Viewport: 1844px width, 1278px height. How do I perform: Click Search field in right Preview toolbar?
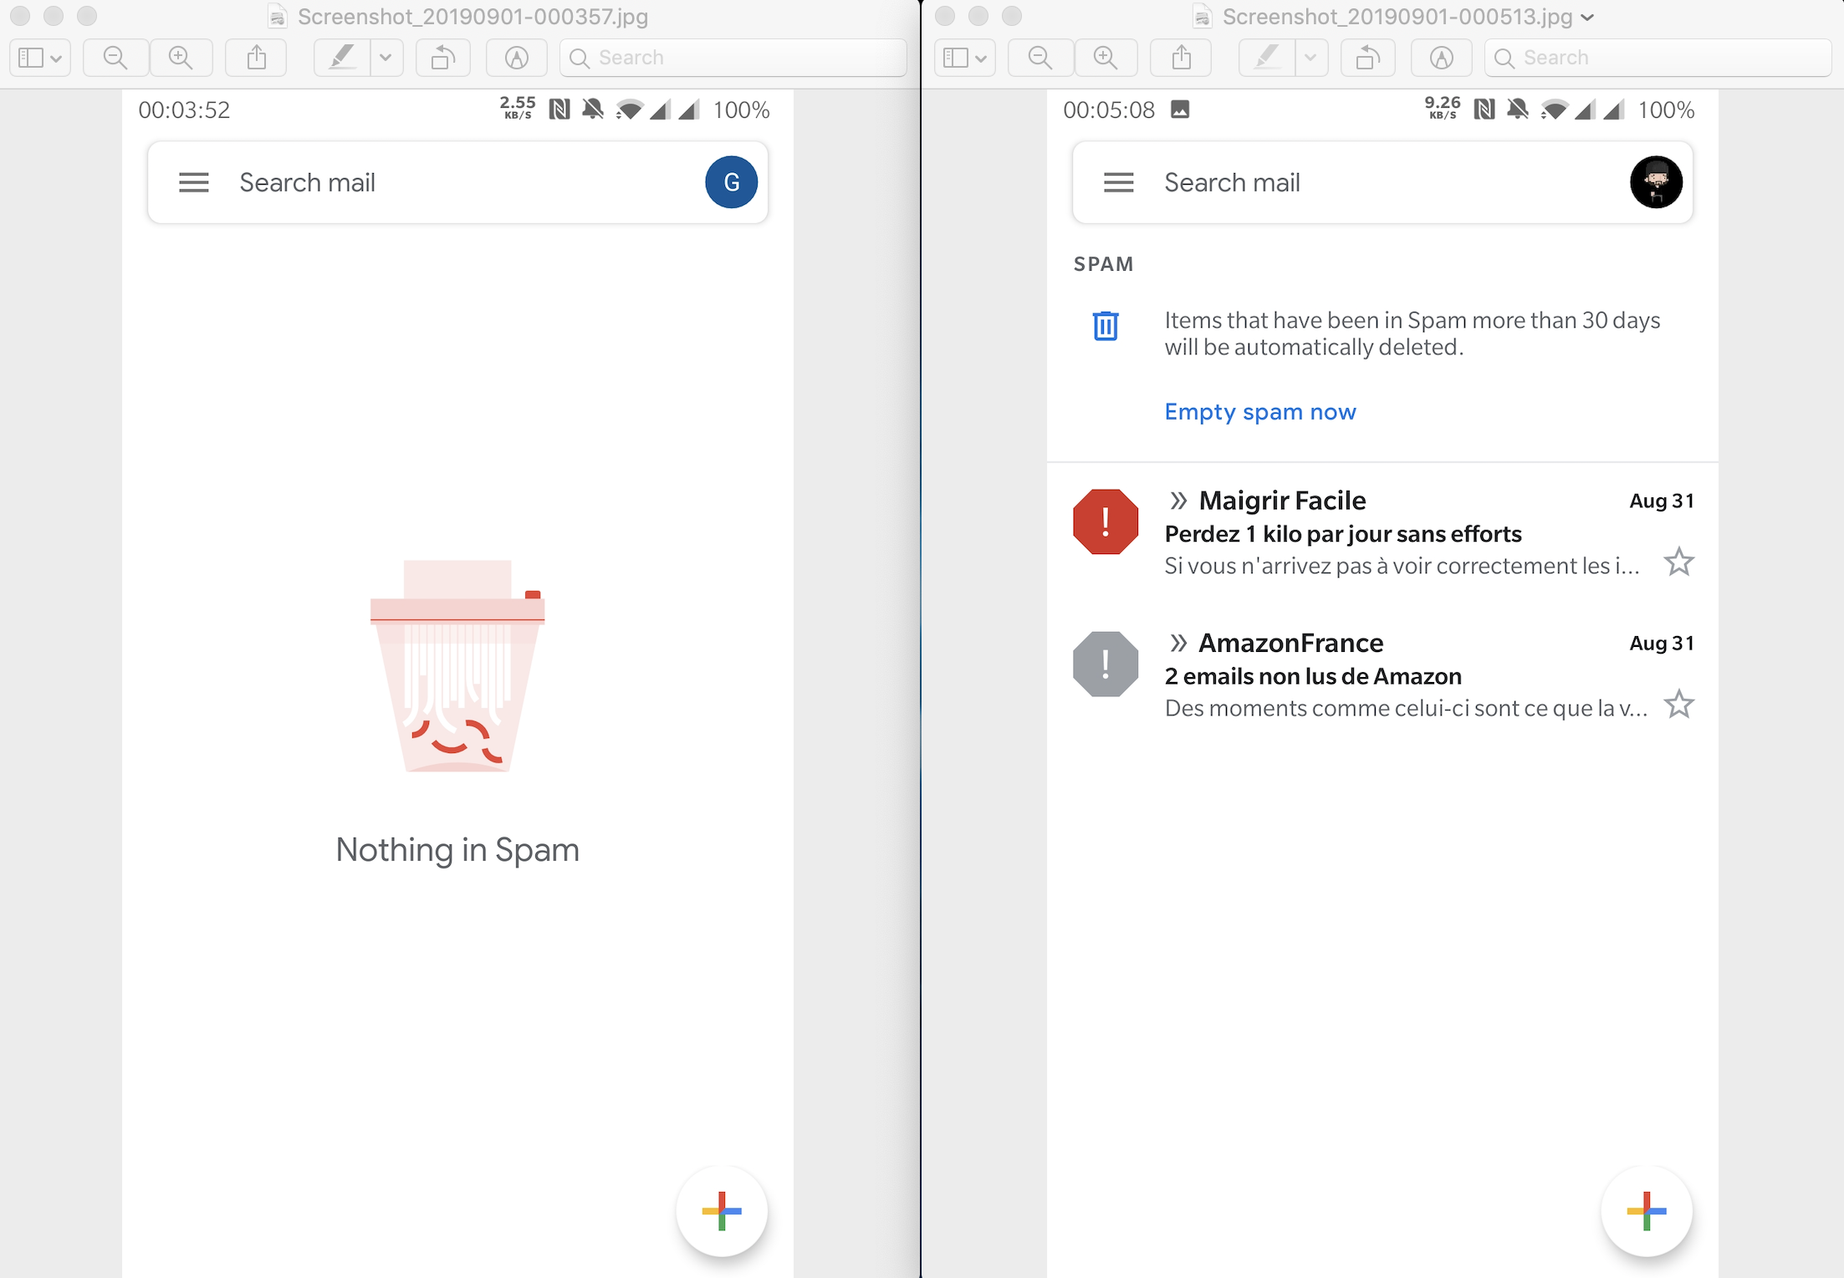(x=1658, y=58)
